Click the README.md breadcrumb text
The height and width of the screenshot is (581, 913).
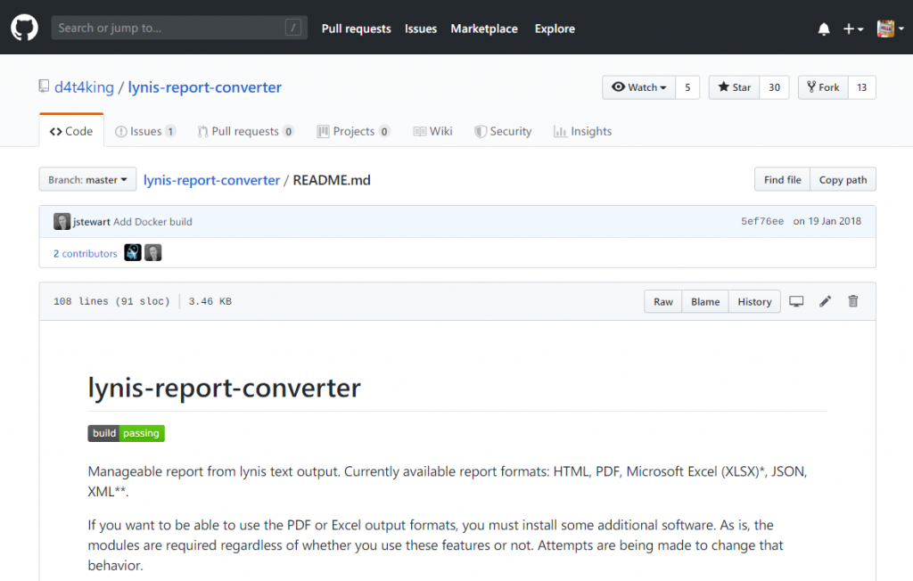(332, 180)
